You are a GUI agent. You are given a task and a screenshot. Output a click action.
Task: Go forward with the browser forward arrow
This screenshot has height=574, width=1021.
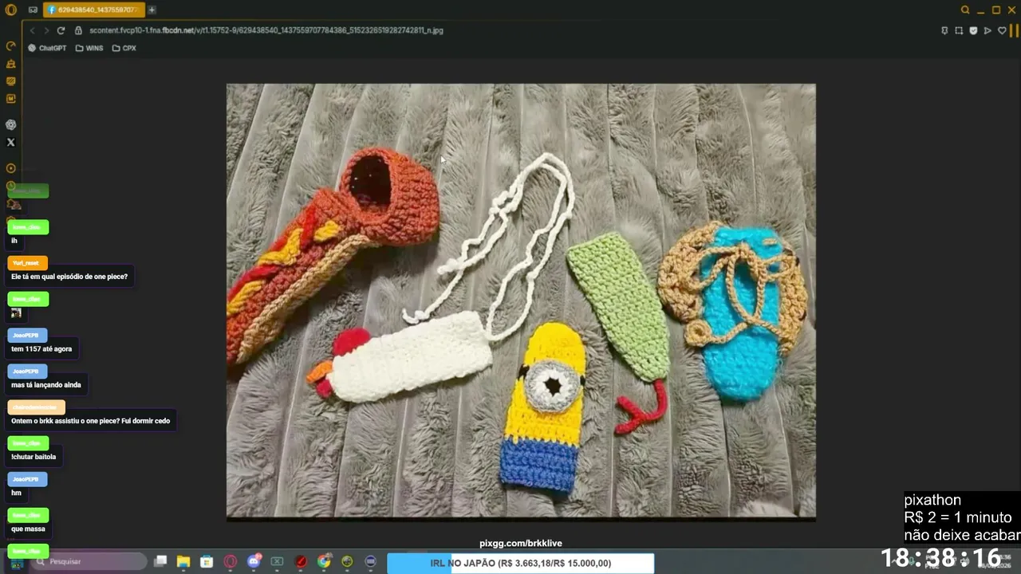[46, 30]
